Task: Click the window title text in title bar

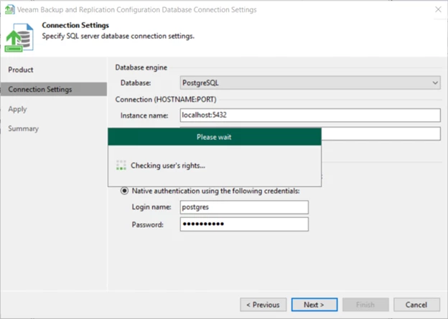Action: 137,10
